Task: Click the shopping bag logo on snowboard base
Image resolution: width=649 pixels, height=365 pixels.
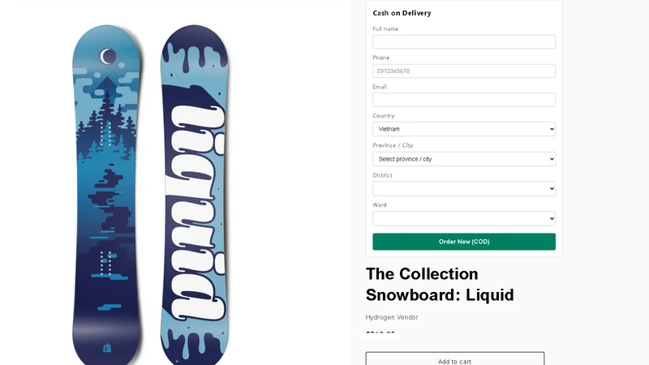Action: (107, 348)
